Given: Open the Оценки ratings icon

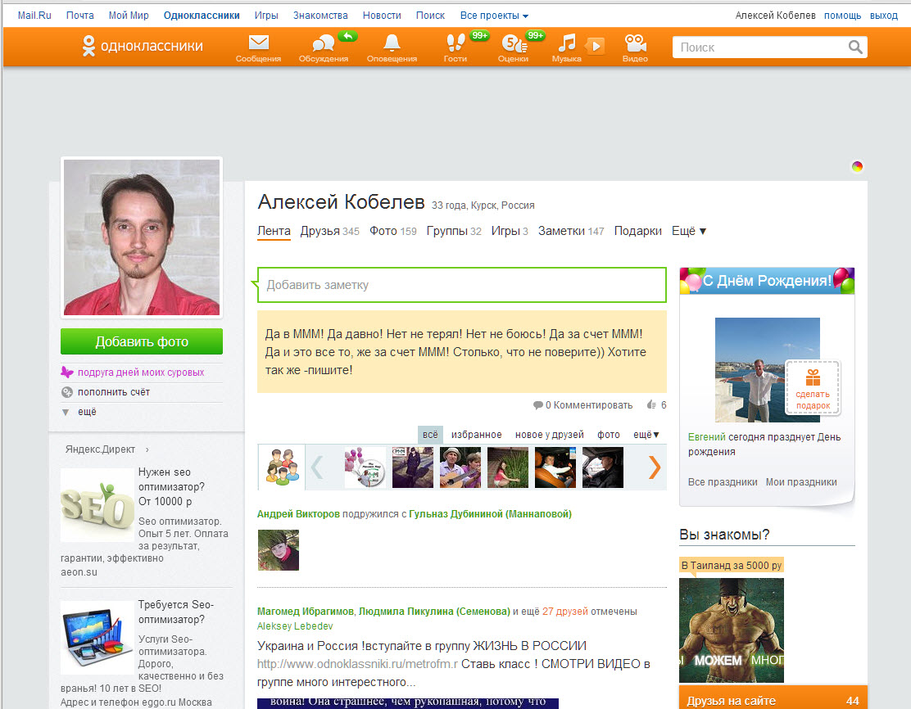Looking at the screenshot, I should click(514, 43).
